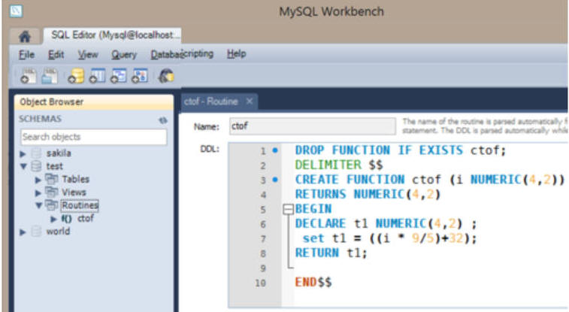Click the create new routine toolbar icon
569x312 pixels.
pyautogui.click(x=139, y=76)
